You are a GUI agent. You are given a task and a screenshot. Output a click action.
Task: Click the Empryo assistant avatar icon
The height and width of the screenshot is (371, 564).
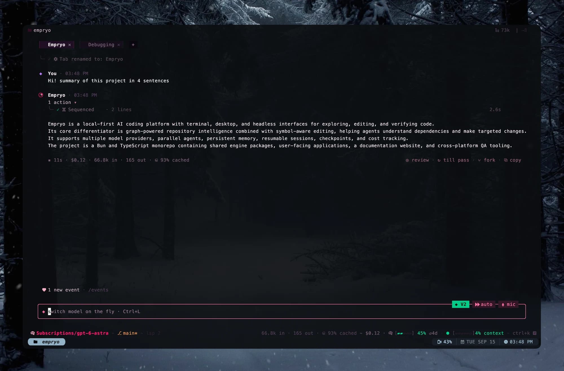41,95
